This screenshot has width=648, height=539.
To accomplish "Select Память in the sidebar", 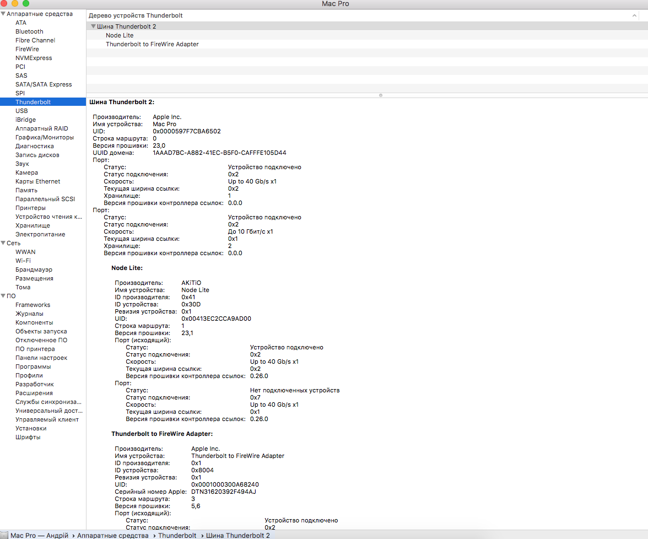I will pyautogui.click(x=26, y=190).
